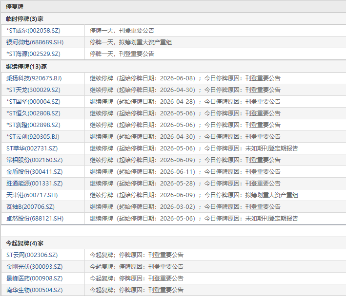The height and width of the screenshot is (296, 346).
Task: Open 瓦轴B(200706.SZ) stock link
Action: pos(30,206)
